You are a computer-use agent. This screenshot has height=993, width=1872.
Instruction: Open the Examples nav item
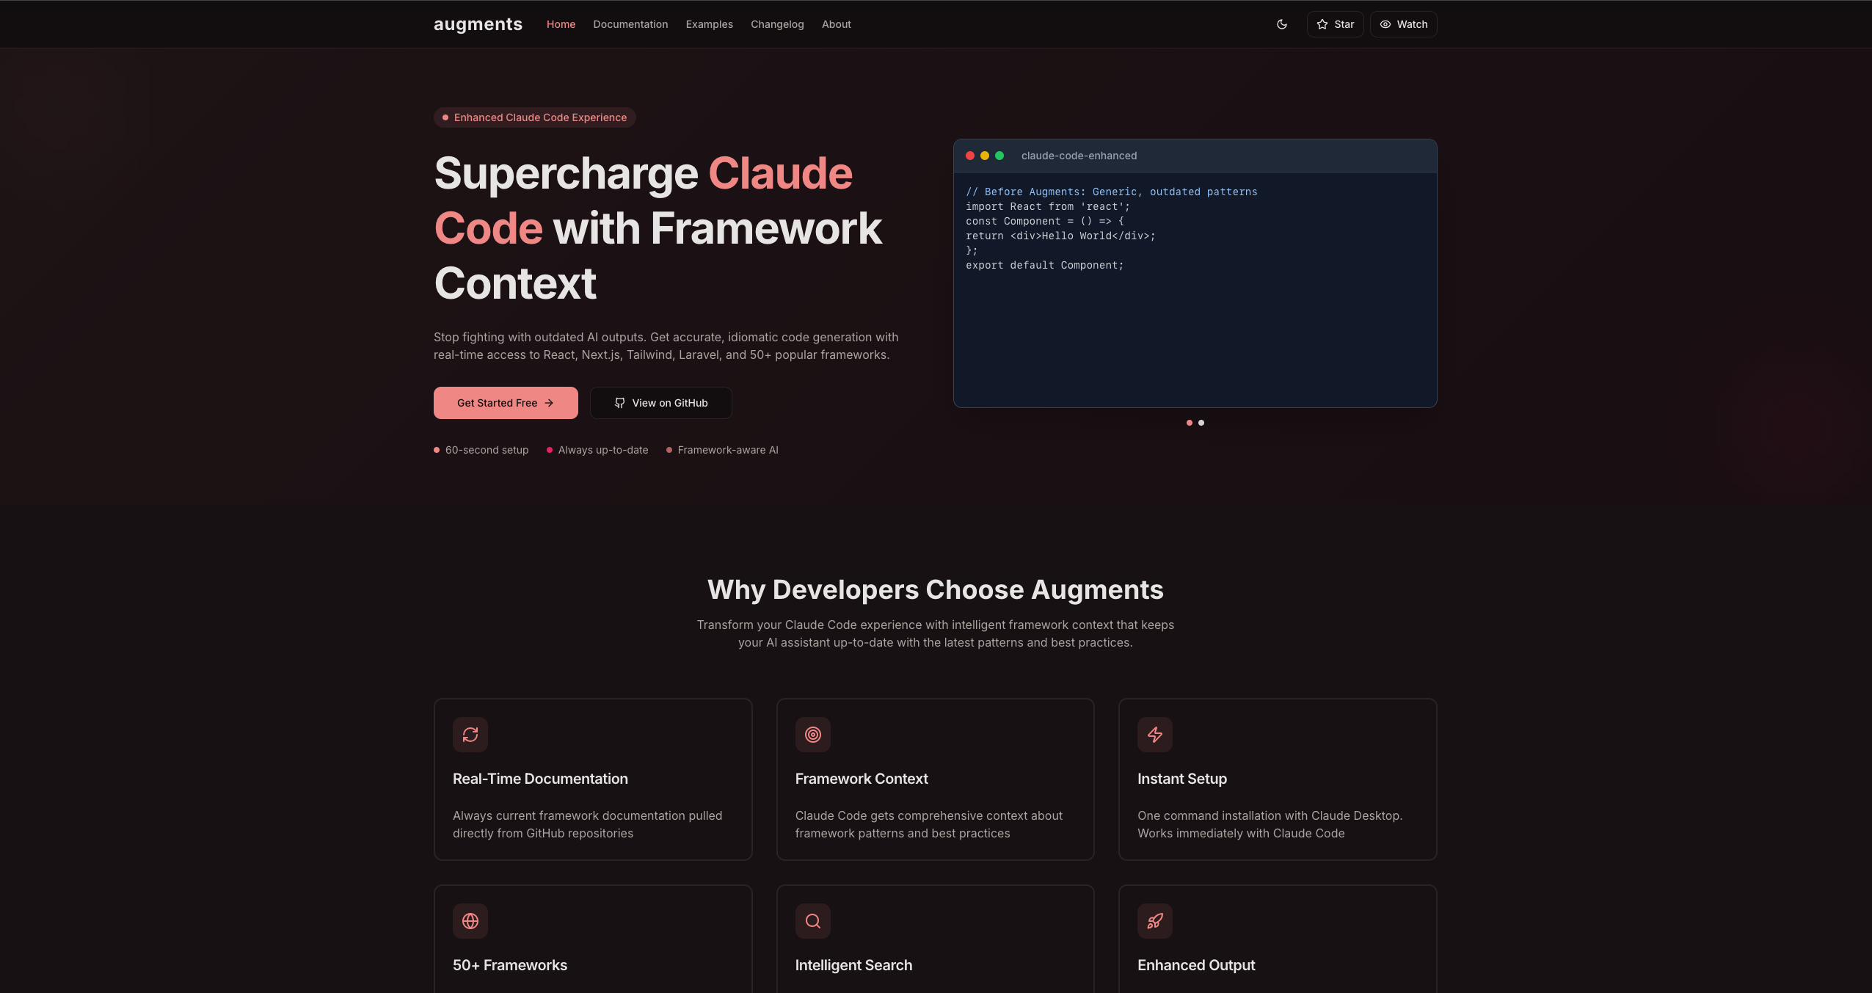click(x=709, y=24)
